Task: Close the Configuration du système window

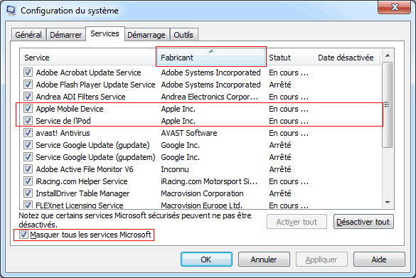Action: (394, 7)
